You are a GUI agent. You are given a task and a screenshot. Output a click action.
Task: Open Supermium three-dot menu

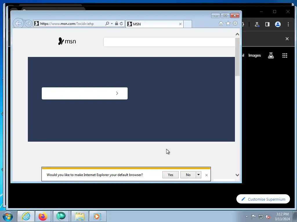[x=288, y=24]
